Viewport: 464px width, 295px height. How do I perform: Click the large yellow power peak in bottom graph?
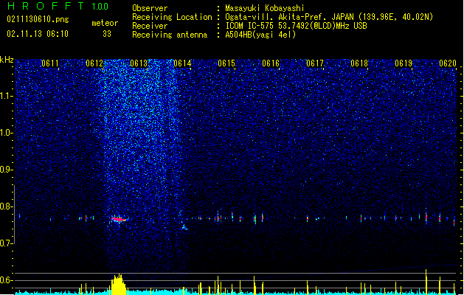coord(118,284)
